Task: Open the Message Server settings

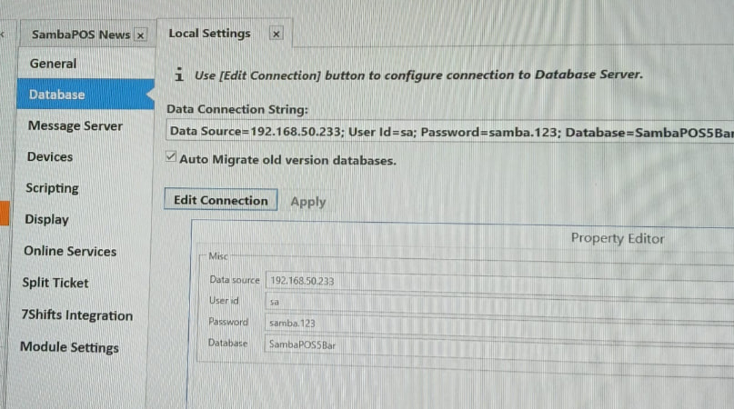Action: point(75,126)
